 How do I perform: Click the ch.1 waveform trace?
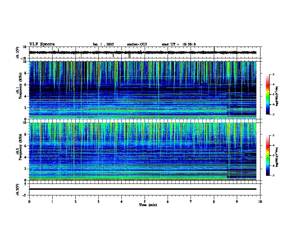pos(143,52)
